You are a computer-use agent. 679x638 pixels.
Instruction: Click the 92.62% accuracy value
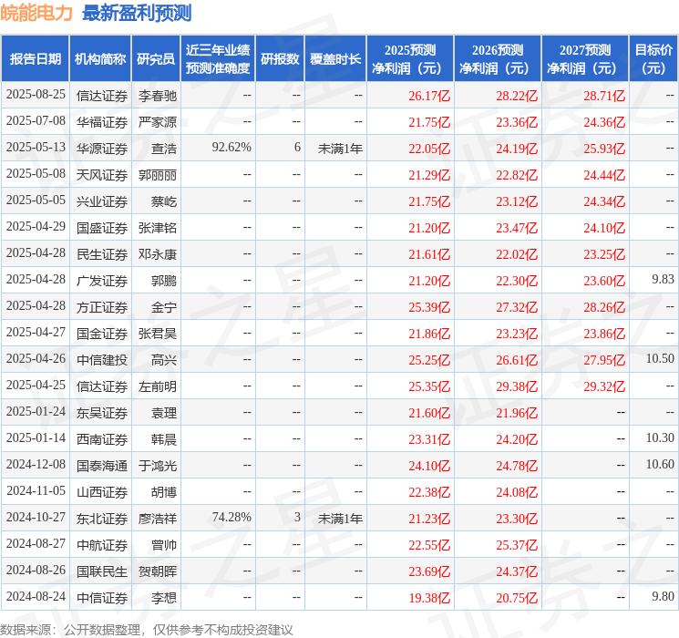click(x=231, y=148)
